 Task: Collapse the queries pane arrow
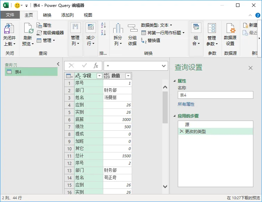(58, 64)
